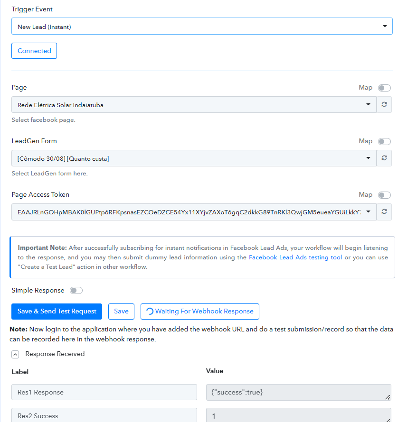Toggle Map switch for LeadGen Form

click(384, 141)
